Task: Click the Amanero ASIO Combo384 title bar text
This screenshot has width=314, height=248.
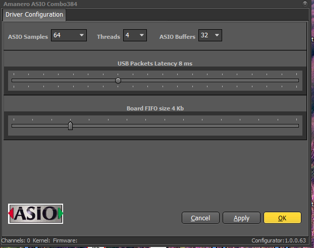Action: 40,4
